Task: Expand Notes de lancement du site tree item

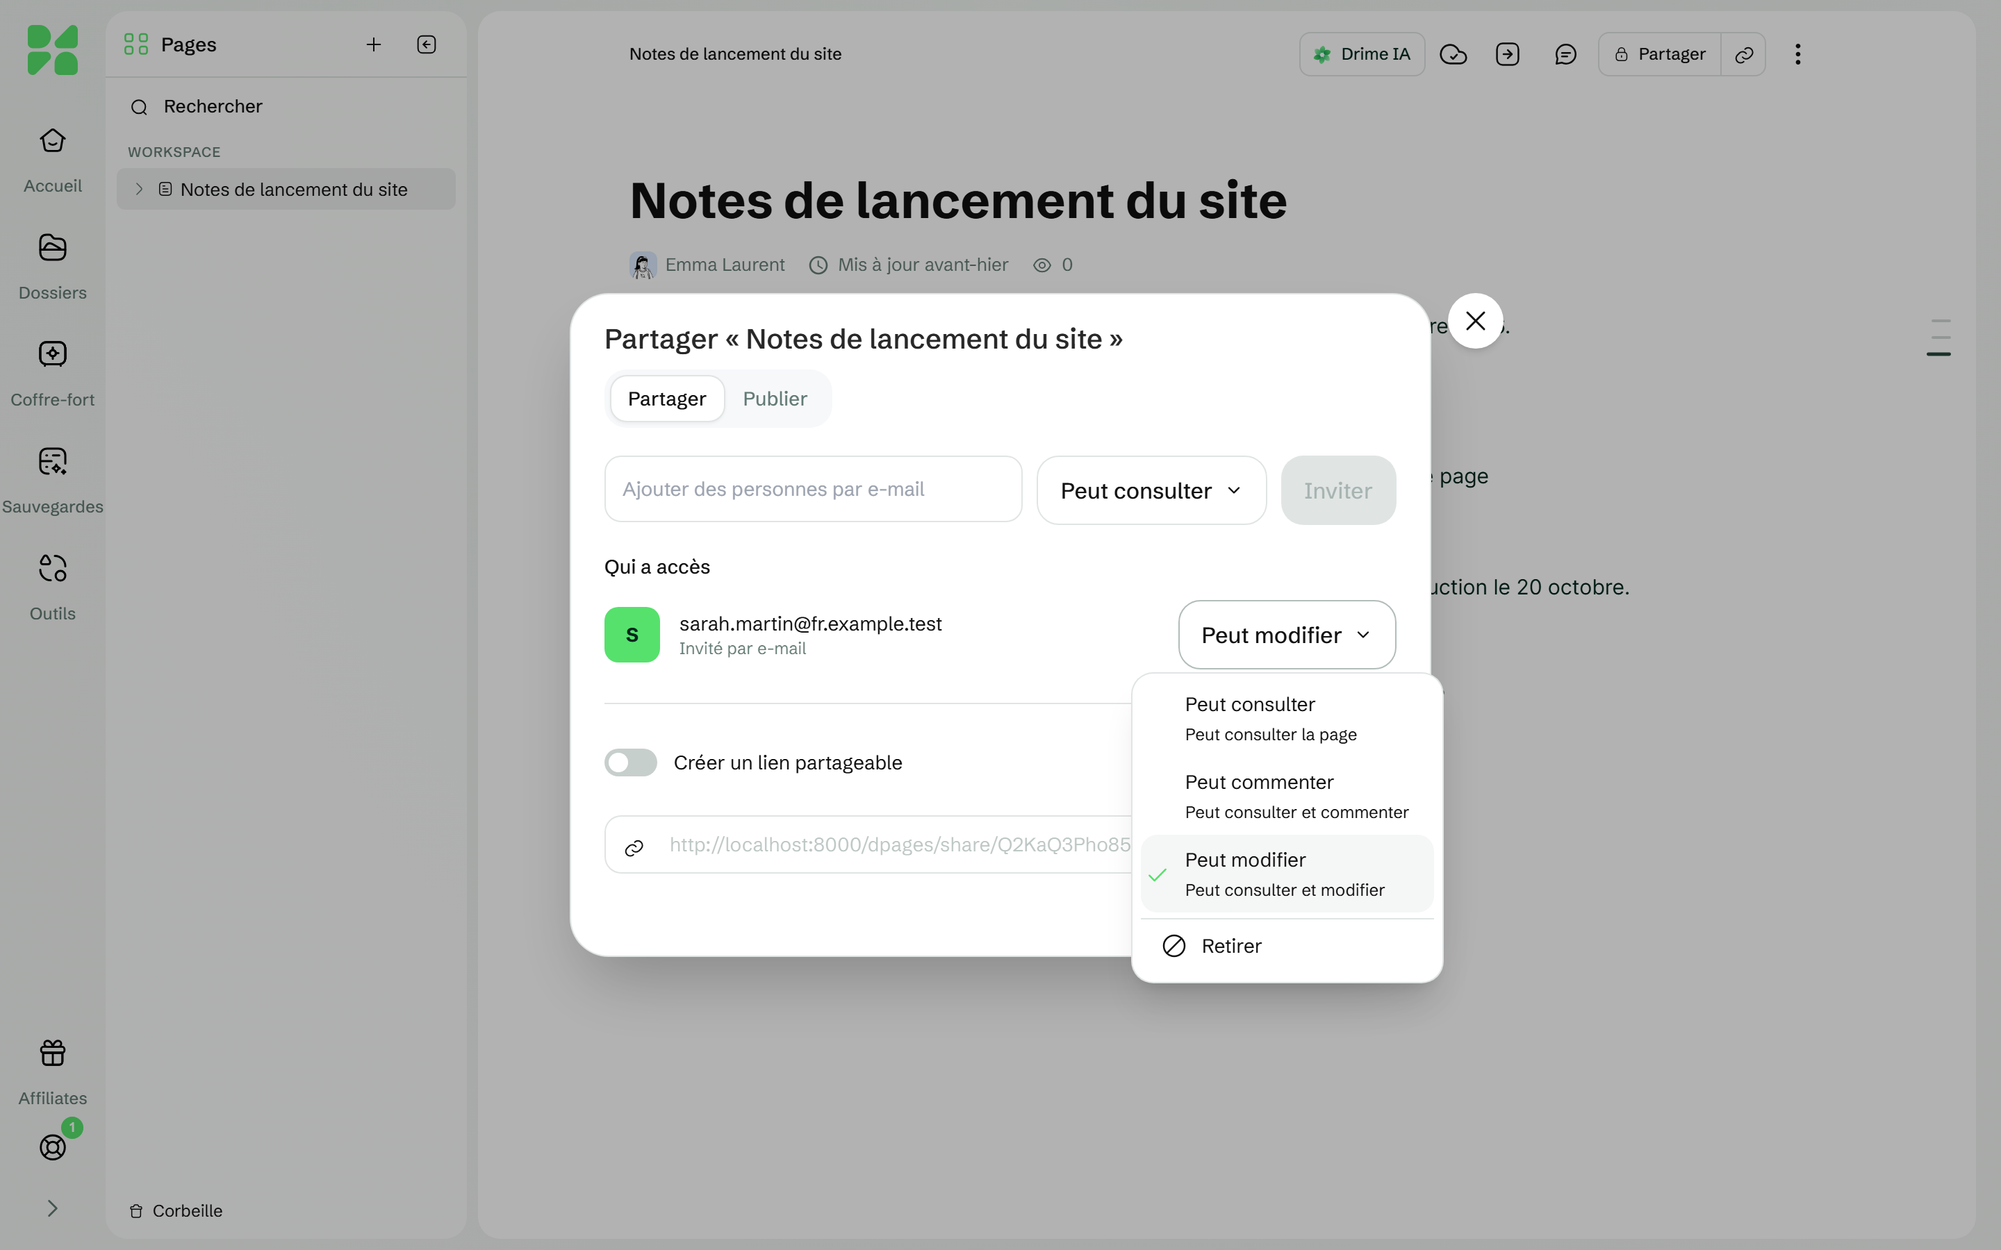Action: point(139,190)
